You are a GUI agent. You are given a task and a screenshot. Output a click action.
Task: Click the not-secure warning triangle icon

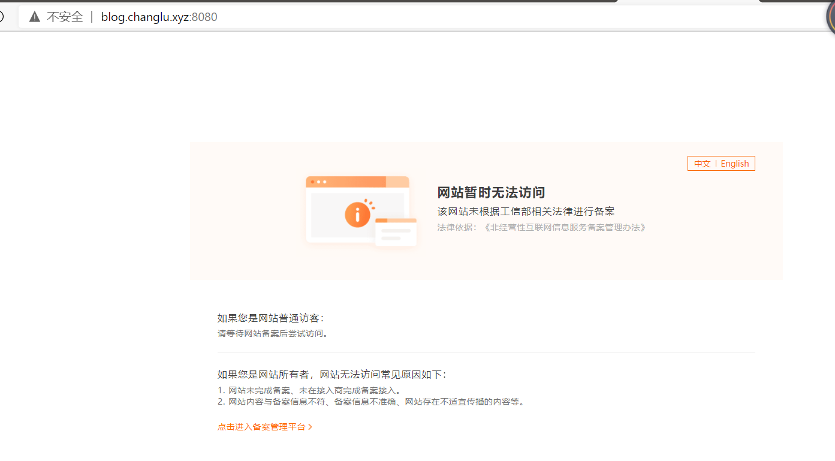[35, 17]
